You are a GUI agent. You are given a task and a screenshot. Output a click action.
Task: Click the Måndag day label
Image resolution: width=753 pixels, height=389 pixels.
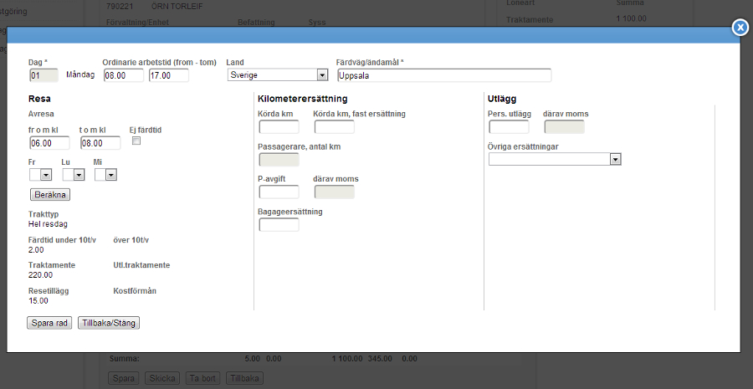[x=80, y=75]
